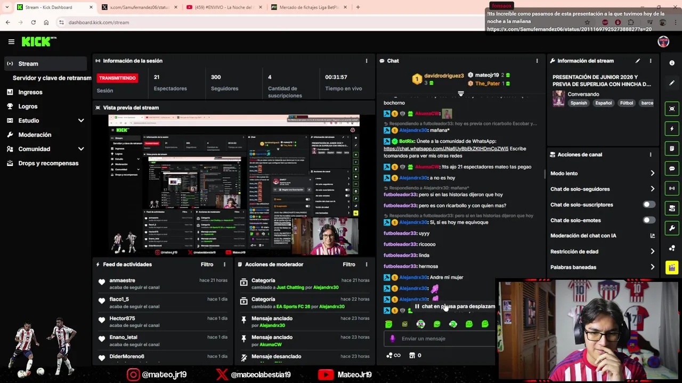Click the green chat bubble icon in right toolbar
This screenshot has height=383, width=682.
(672, 169)
